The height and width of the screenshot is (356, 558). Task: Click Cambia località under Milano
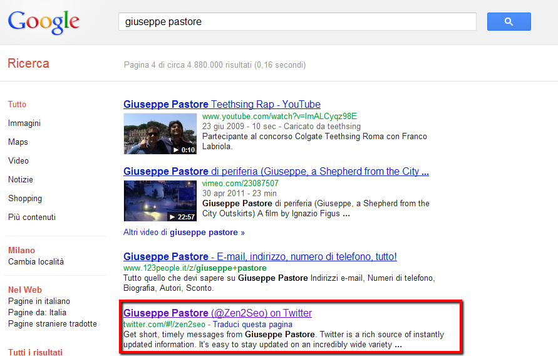point(36,262)
